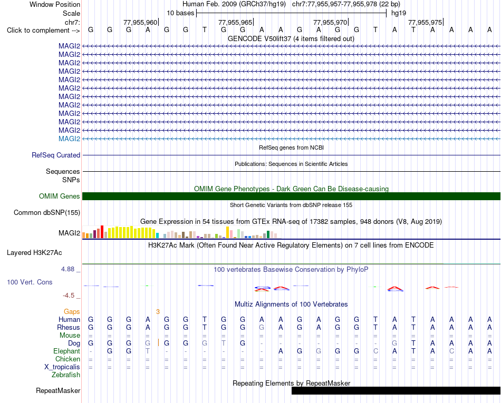Image resolution: width=501 pixels, height=403 pixels.
Task: Click the dark green OMIM Genes bar
Action: 291,196
